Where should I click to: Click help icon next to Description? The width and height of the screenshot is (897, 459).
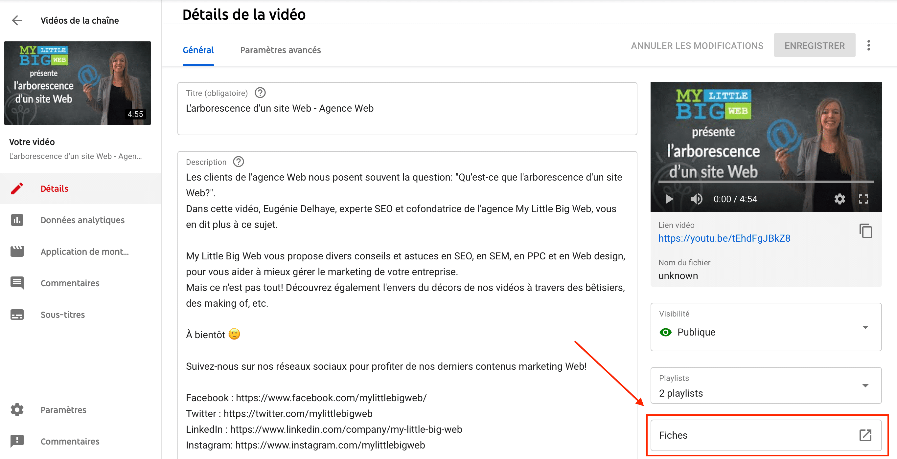pyautogui.click(x=239, y=162)
